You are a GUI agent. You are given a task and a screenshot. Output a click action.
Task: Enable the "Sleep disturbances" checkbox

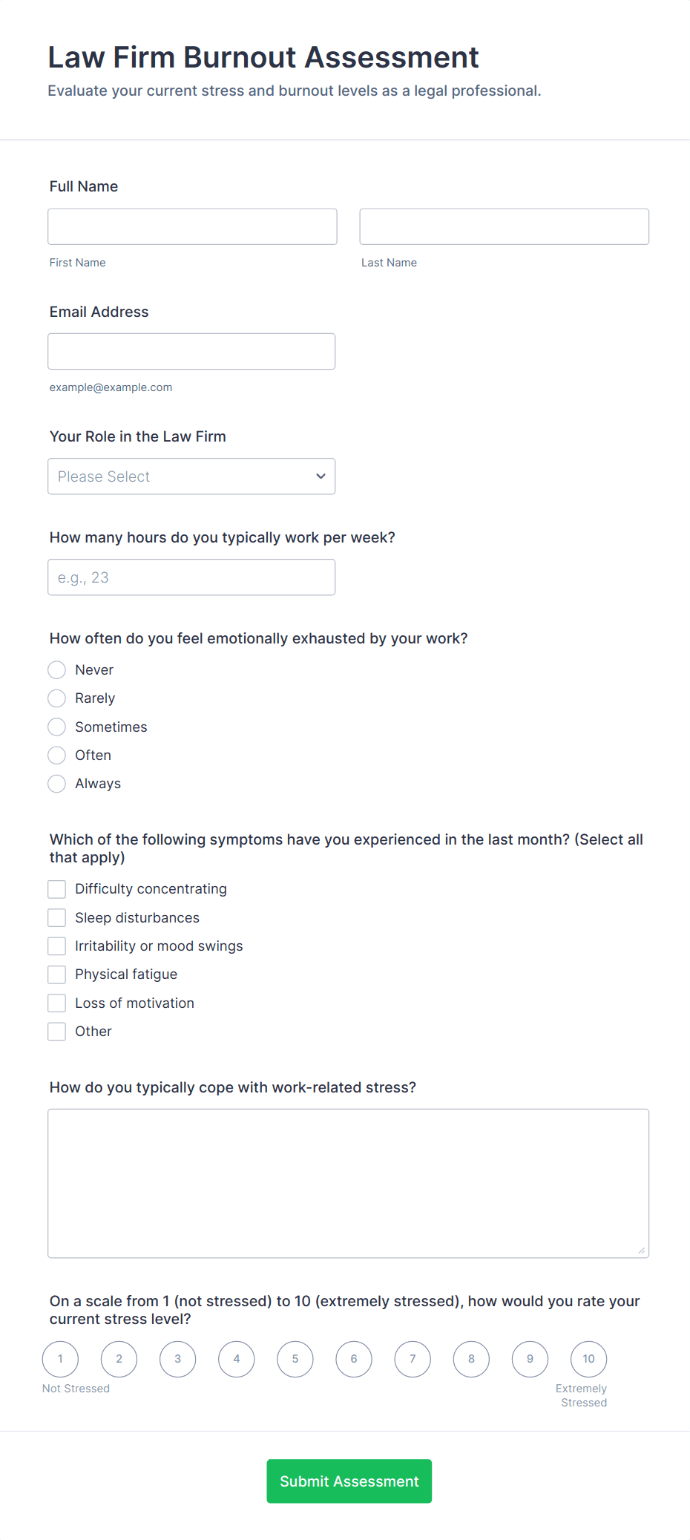pyautogui.click(x=56, y=917)
